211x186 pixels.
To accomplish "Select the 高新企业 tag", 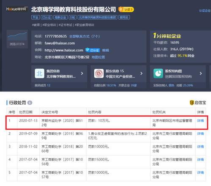I will coord(60,17).
